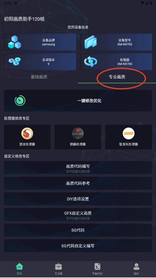The image size is (156, 278).
Task: Open DIY选项设置
Action: point(78,199)
